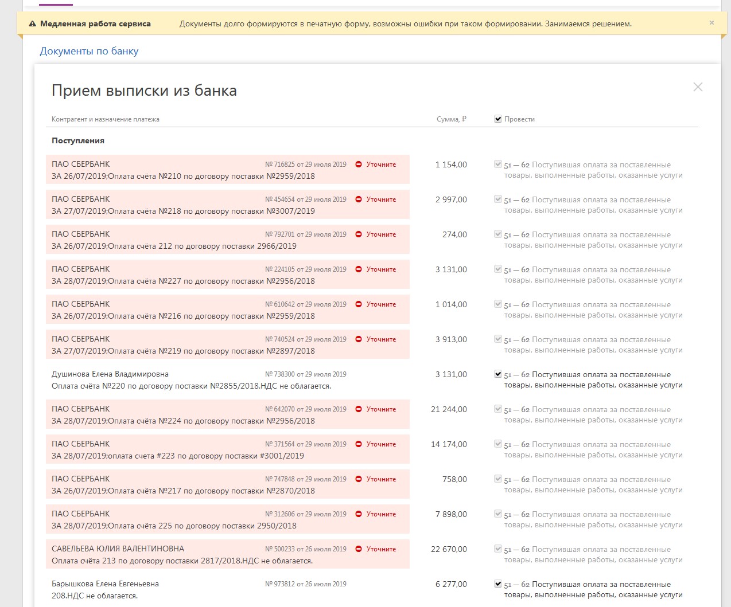The height and width of the screenshot is (607, 731).
Task: Open the Документы по банку link
Action: [x=89, y=51]
